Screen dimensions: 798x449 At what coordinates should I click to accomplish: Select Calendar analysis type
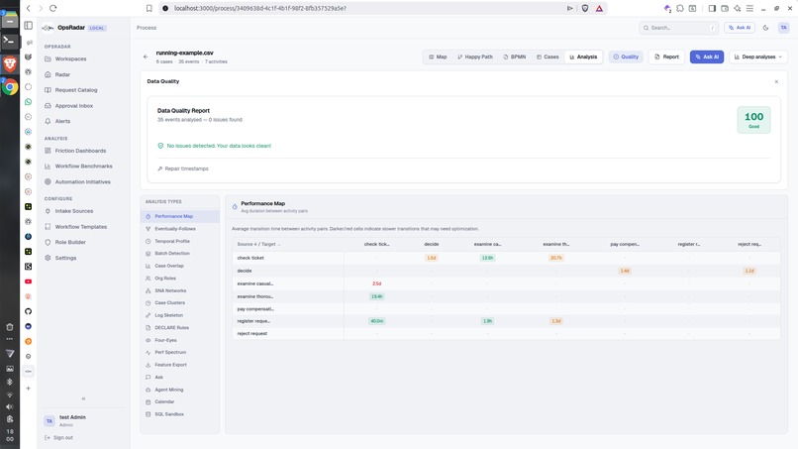[x=179, y=401]
